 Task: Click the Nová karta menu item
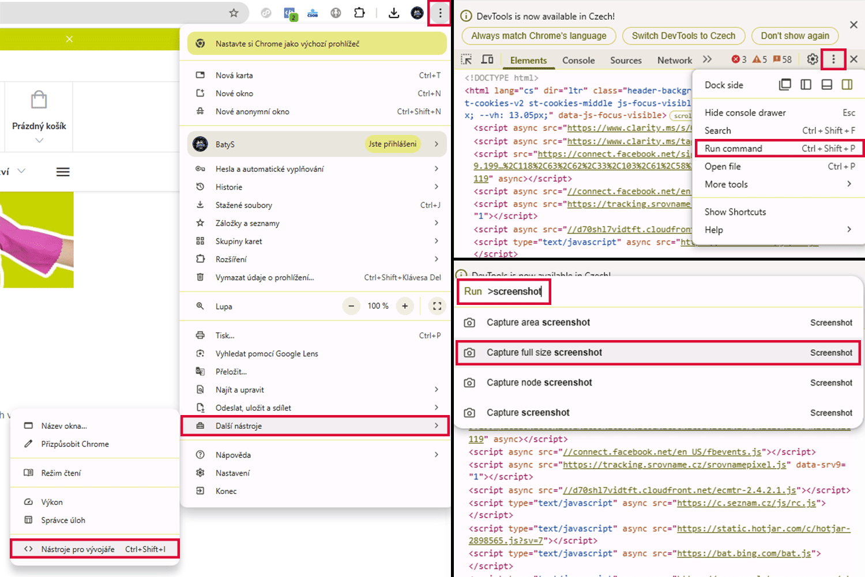point(315,75)
